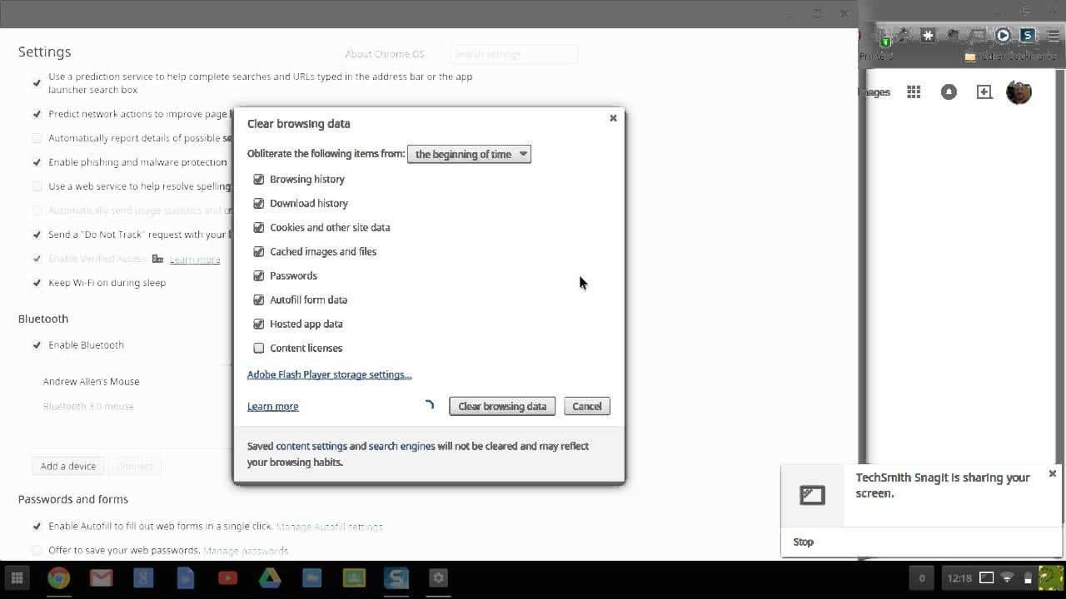Open the app launcher grid in shelf

(17, 578)
